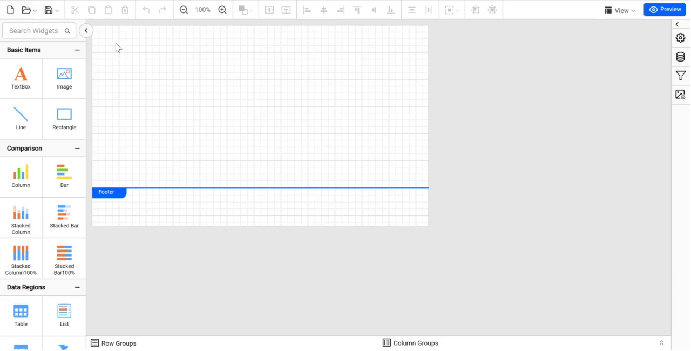Open the sizing options dropdown

[x=452, y=10]
